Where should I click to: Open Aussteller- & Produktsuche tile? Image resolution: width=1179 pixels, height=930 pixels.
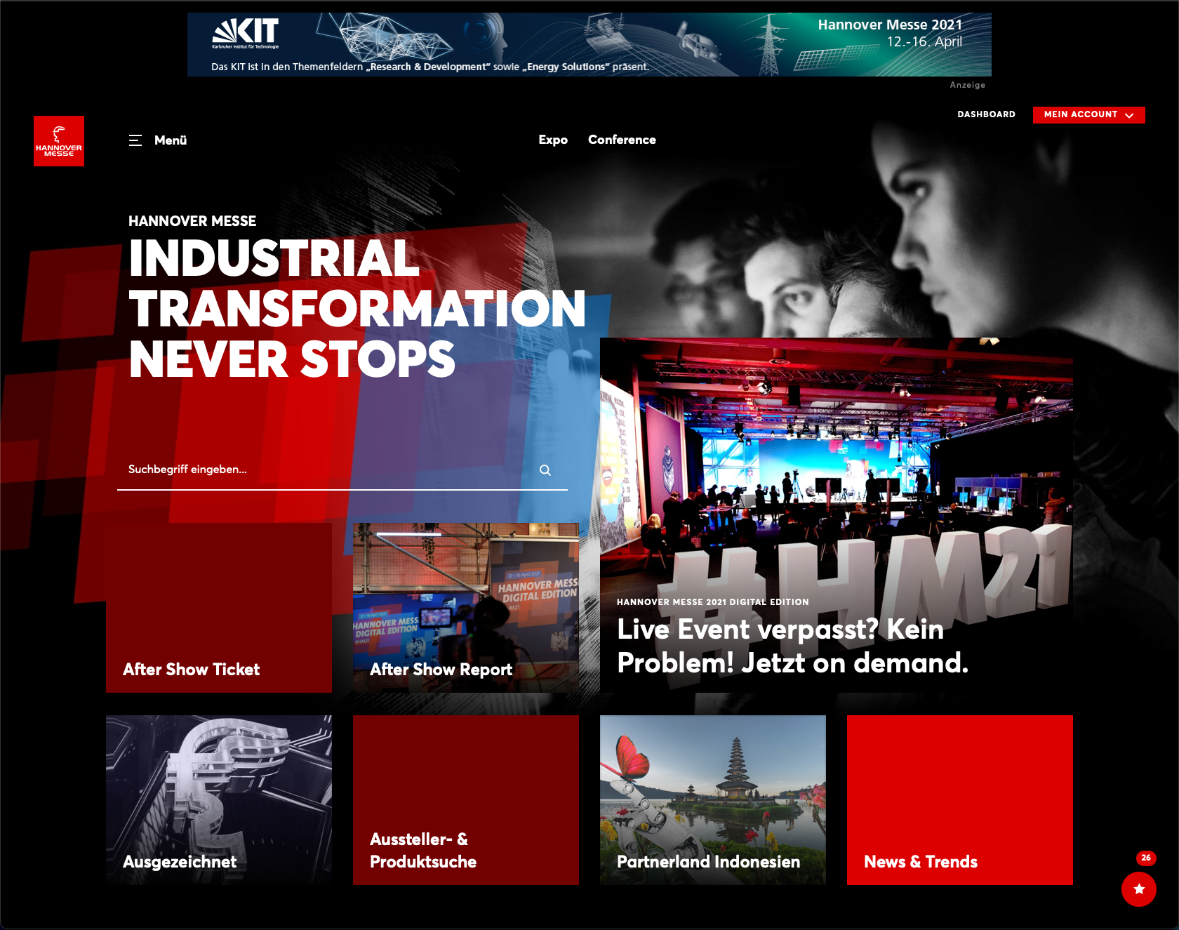[x=466, y=800]
